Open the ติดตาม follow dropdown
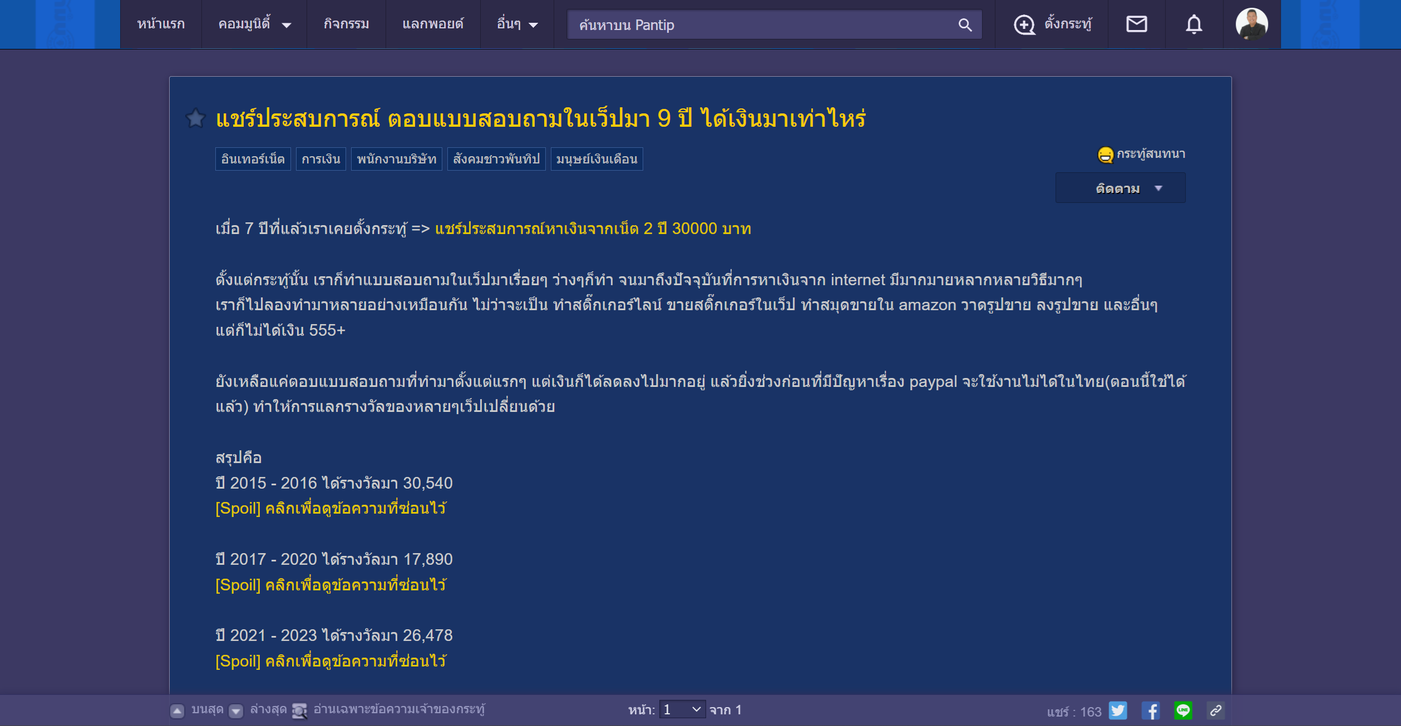 coord(1121,188)
